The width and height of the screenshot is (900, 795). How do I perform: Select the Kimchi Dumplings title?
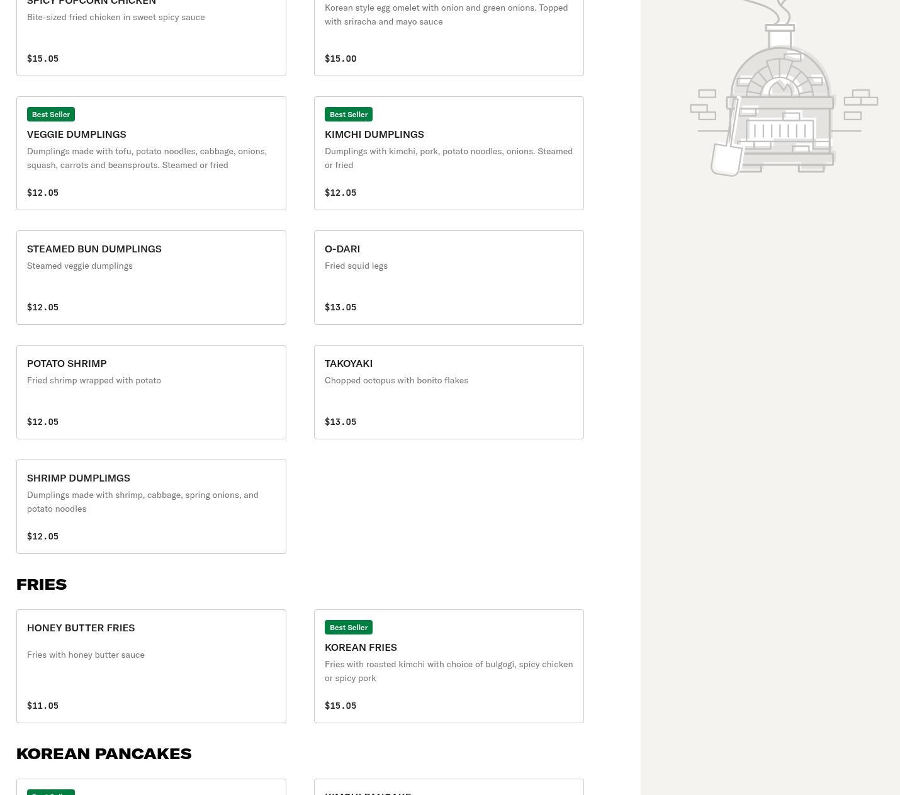click(374, 134)
